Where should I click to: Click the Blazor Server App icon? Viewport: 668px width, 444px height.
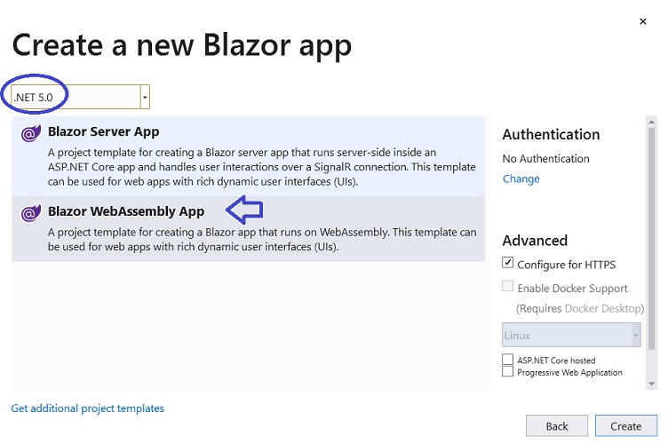click(31, 133)
